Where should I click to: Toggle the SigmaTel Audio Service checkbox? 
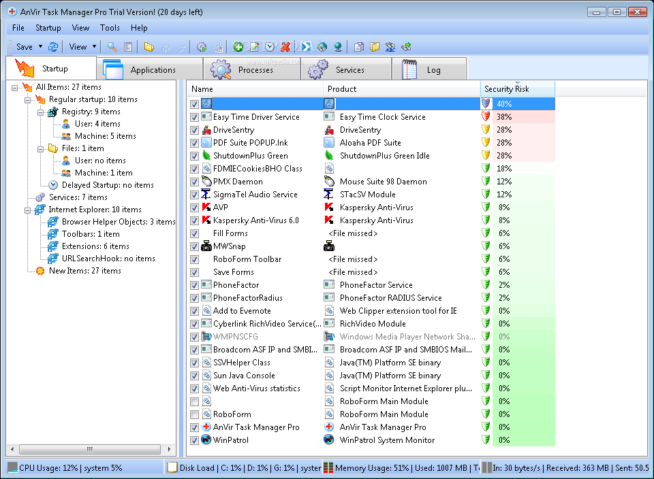pos(194,195)
